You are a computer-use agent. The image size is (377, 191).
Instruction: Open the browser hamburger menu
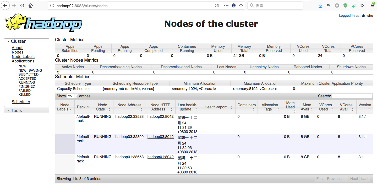point(372,5)
